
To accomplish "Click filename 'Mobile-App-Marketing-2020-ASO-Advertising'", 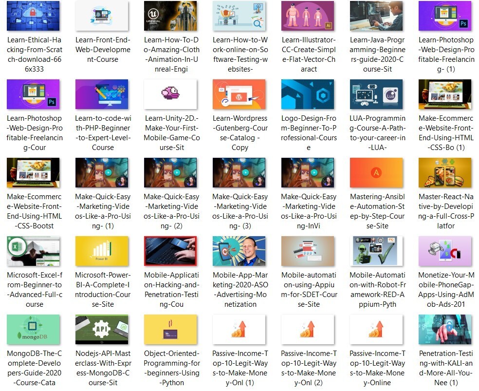I will [x=240, y=290].
